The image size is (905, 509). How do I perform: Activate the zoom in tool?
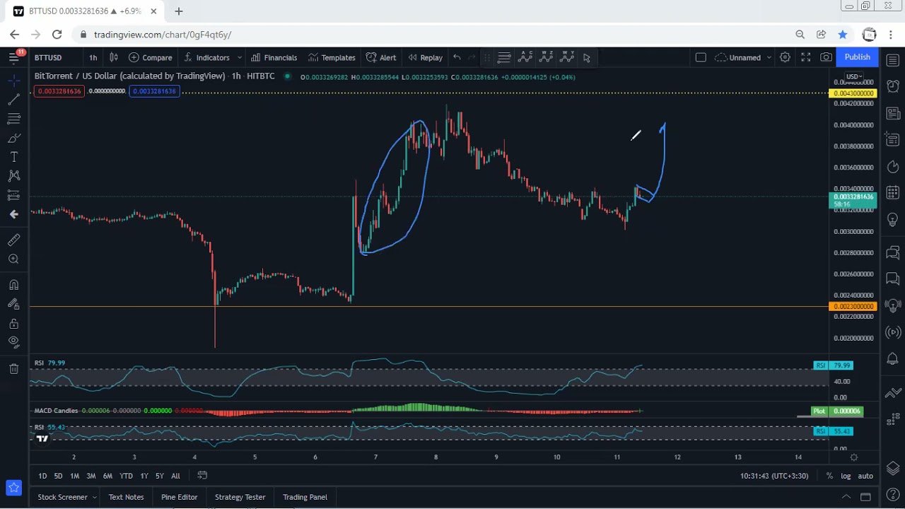tap(13, 259)
